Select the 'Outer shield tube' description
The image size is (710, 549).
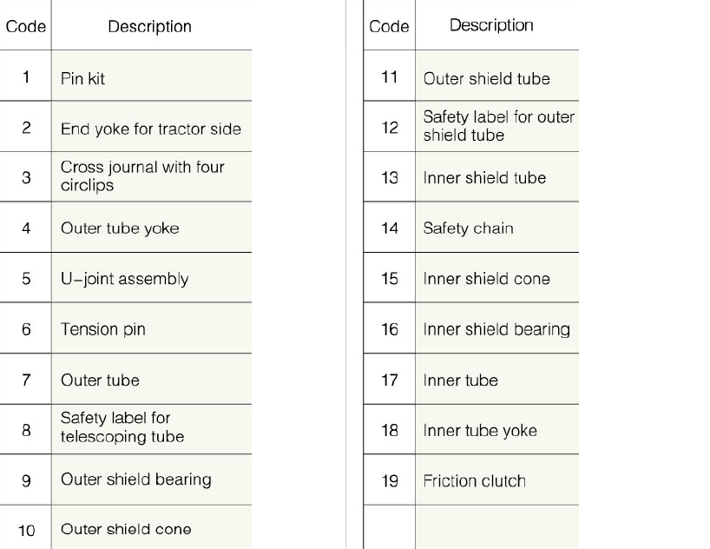tap(486, 78)
